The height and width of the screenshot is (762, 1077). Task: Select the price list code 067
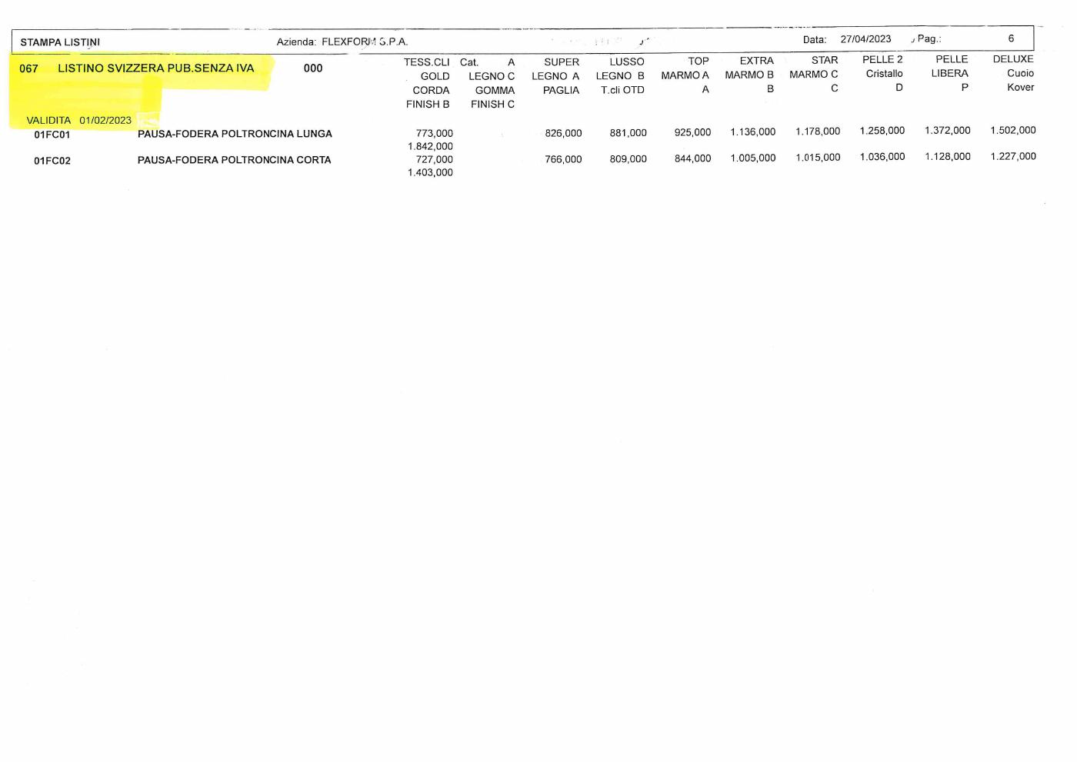coord(28,68)
